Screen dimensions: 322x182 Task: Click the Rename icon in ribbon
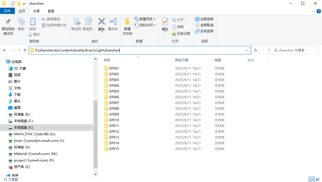point(113,22)
